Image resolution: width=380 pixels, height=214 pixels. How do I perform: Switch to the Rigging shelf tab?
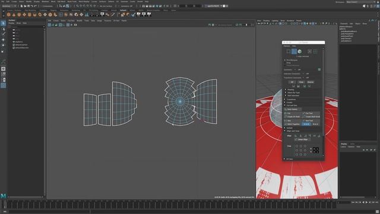click(x=53, y=10)
